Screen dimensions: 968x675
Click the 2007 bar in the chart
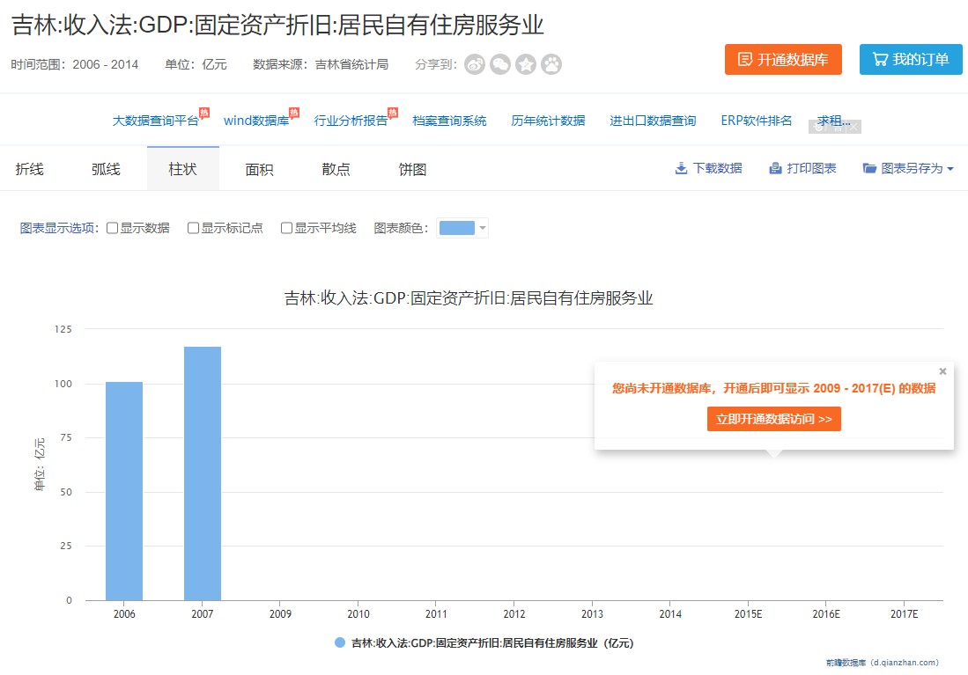pos(203,473)
